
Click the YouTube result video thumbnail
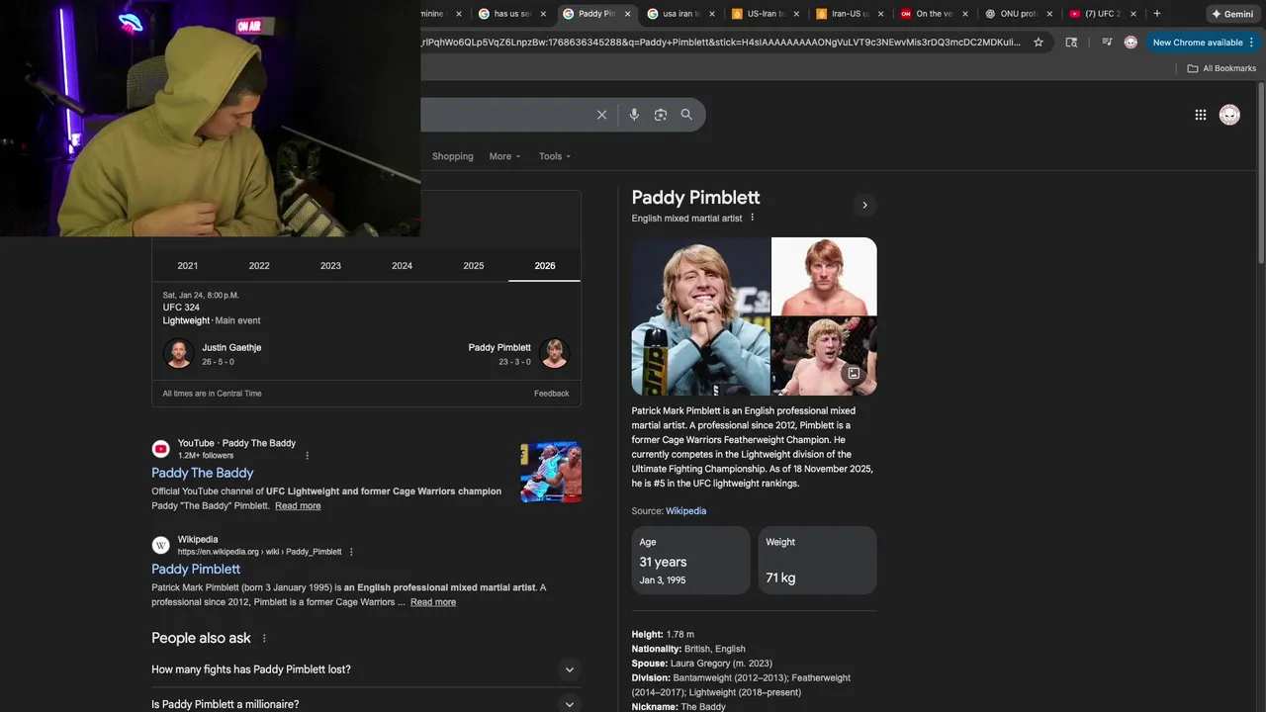[x=551, y=472]
